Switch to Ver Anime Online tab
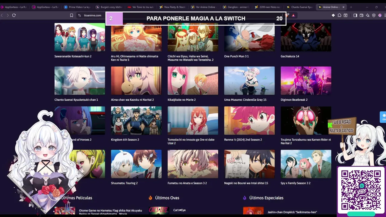 coord(204,7)
